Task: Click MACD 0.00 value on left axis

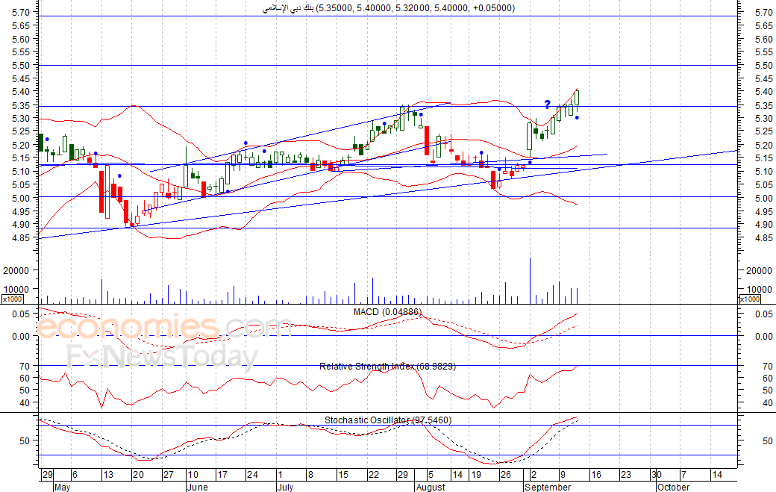Action: coord(21,337)
